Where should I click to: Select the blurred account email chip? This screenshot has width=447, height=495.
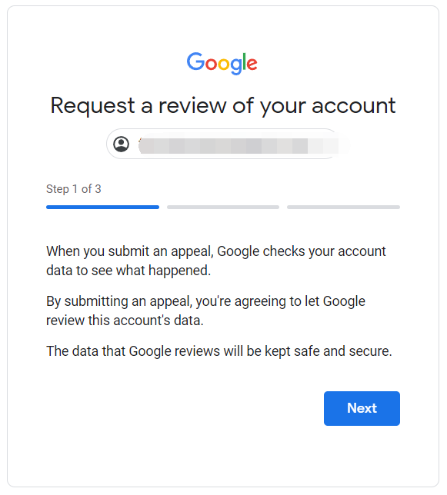pyautogui.click(x=223, y=144)
